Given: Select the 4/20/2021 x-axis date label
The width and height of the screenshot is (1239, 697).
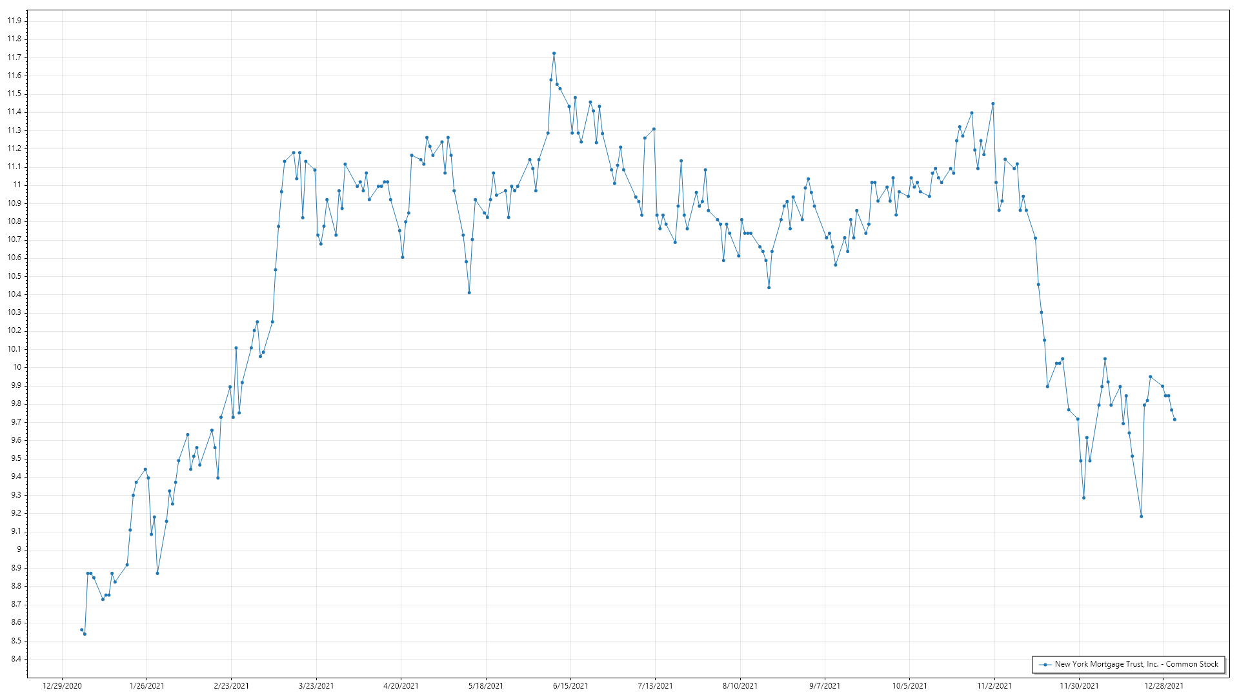Looking at the screenshot, I should (401, 685).
